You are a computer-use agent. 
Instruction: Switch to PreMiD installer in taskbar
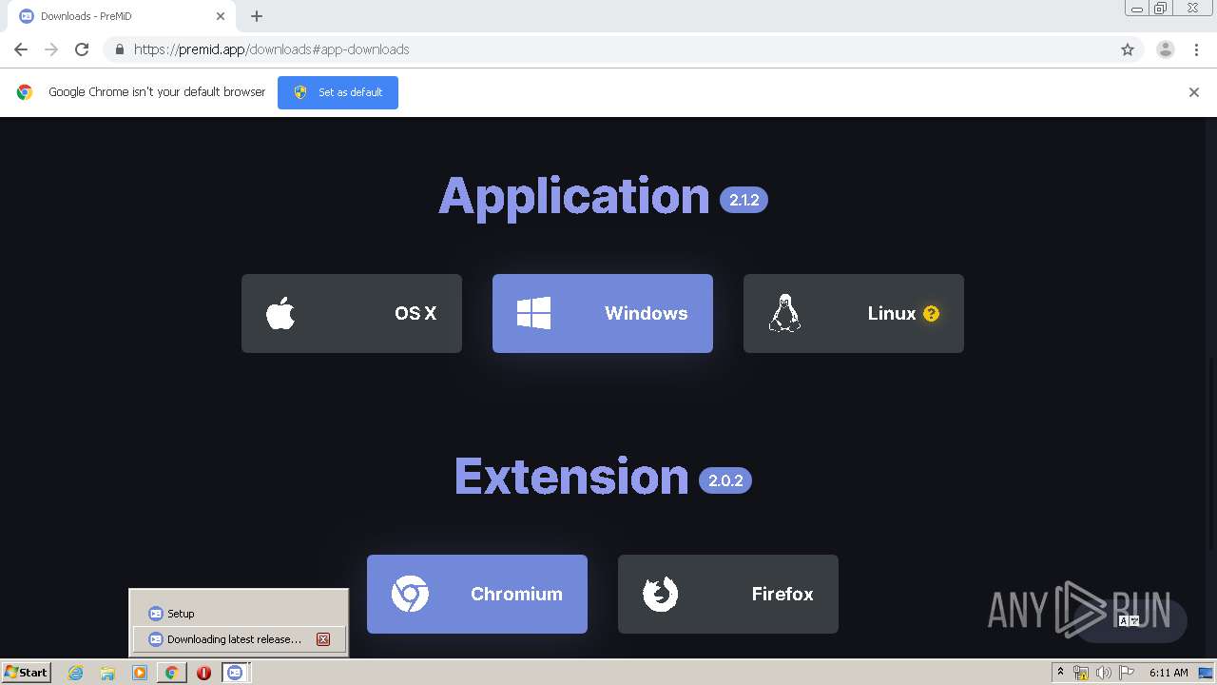point(235,673)
